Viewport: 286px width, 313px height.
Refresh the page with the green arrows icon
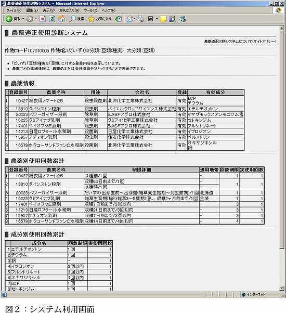tap(53, 19)
